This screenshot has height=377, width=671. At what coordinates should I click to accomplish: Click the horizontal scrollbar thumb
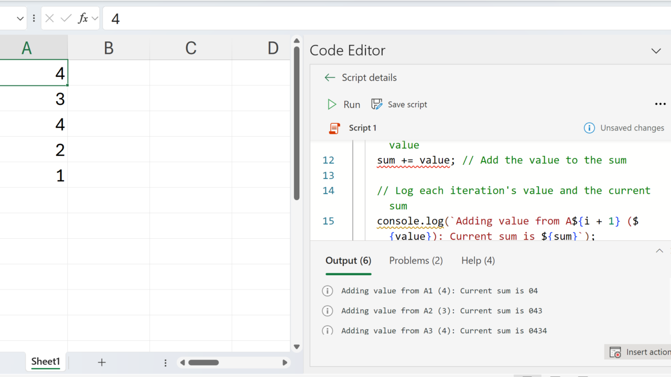(203, 362)
